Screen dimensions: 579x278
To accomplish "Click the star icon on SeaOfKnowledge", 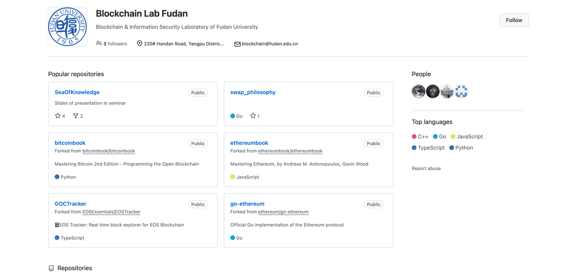I will click(x=58, y=116).
